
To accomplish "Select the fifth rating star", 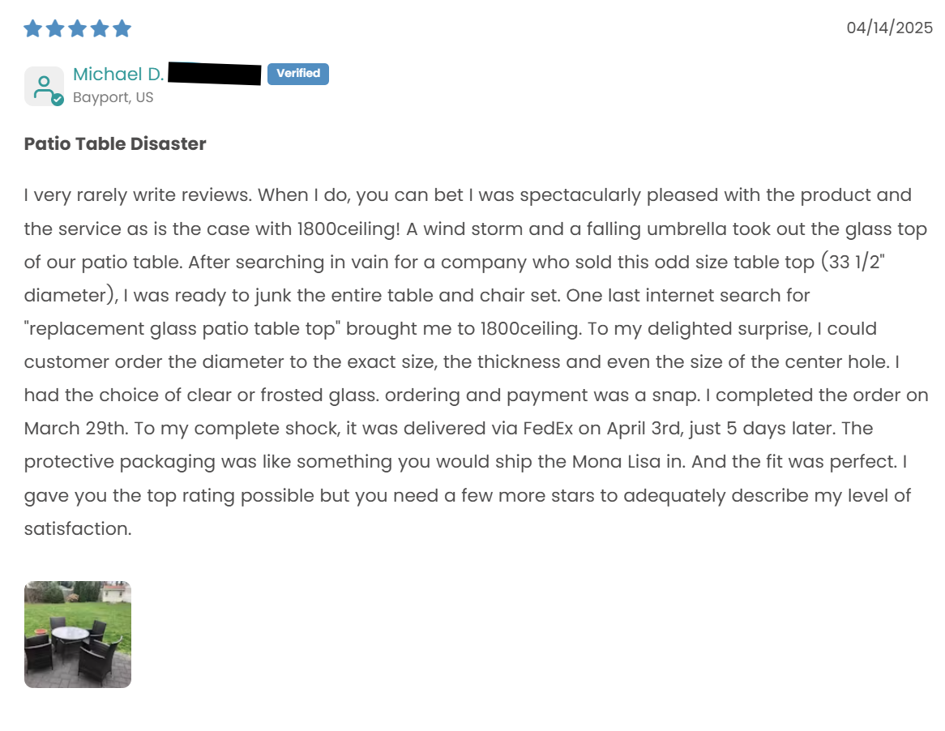I will tap(122, 29).
